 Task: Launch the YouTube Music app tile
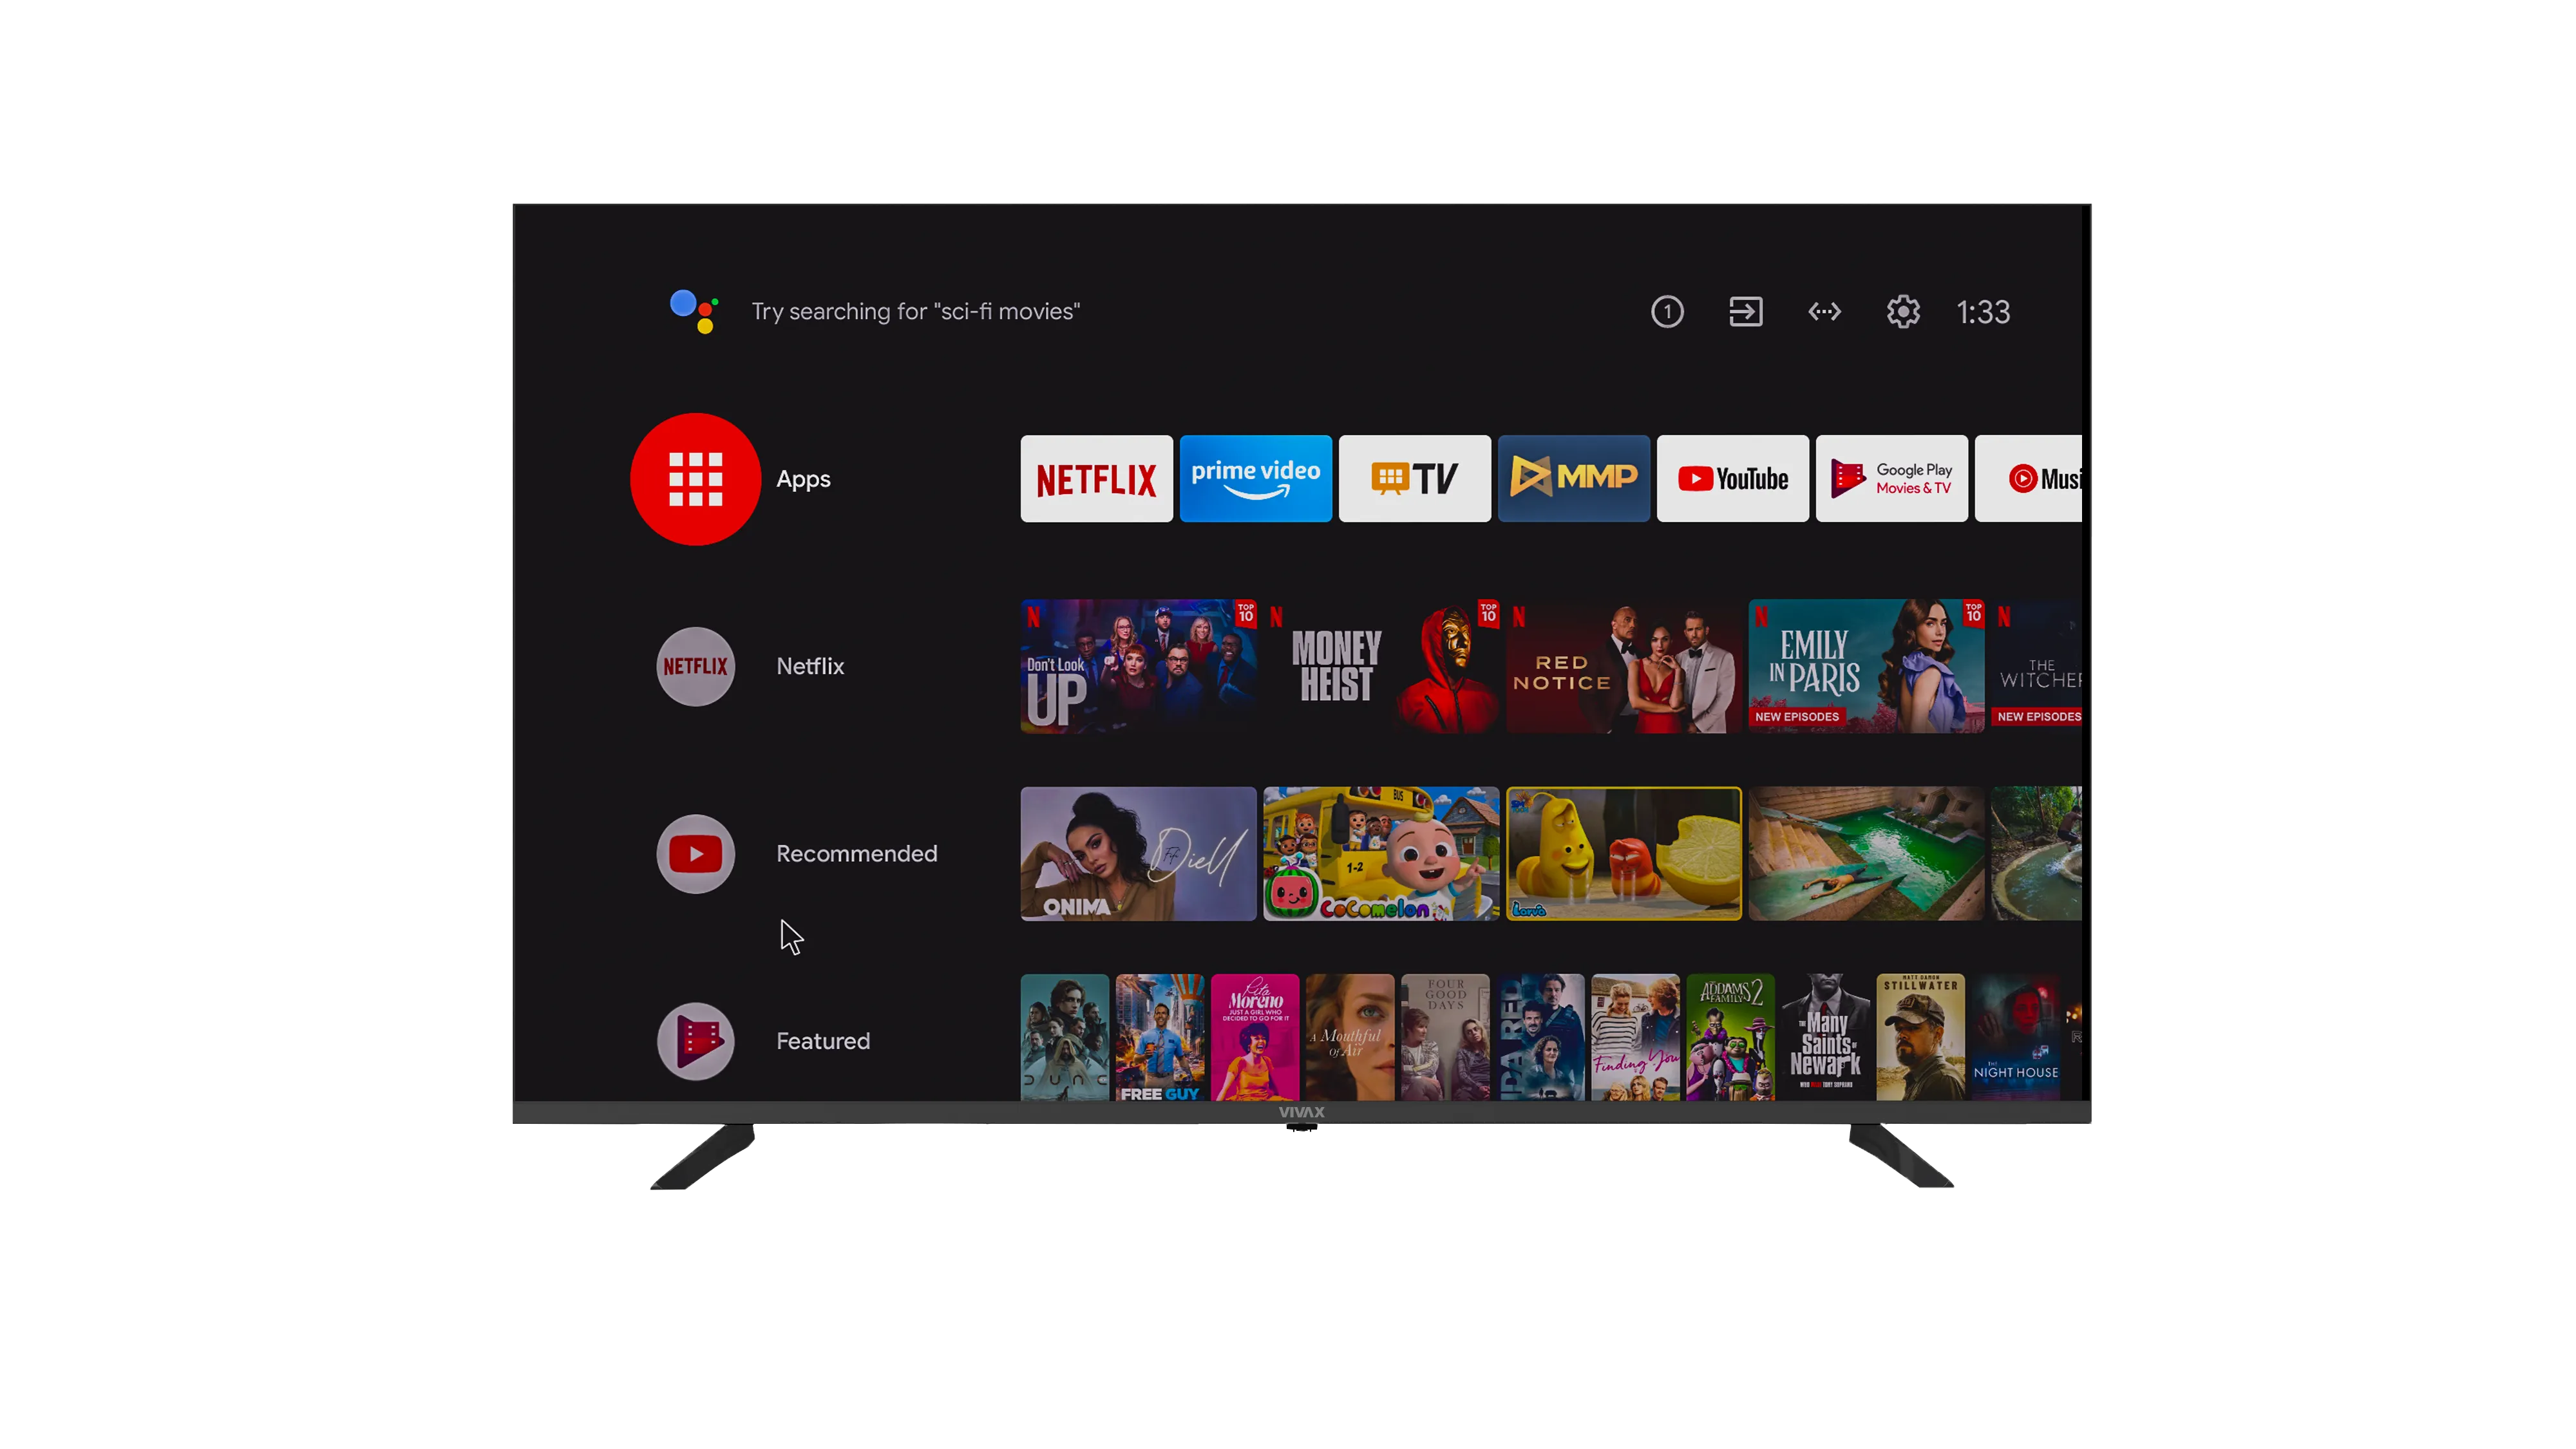[2028, 479]
